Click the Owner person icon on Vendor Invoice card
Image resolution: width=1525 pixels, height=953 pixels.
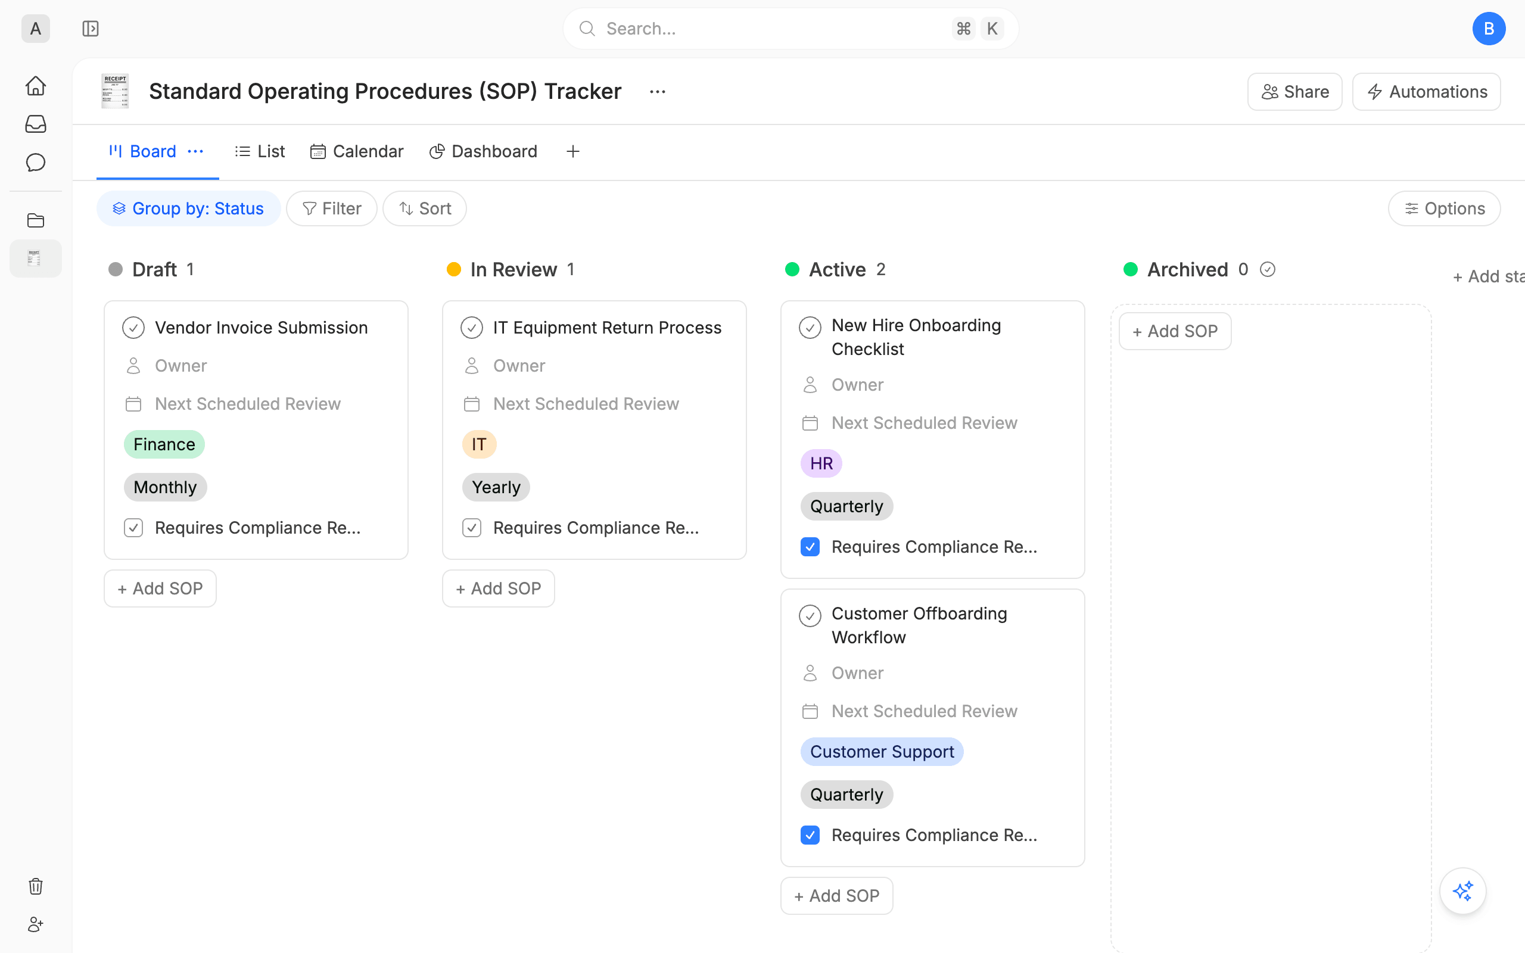click(133, 366)
